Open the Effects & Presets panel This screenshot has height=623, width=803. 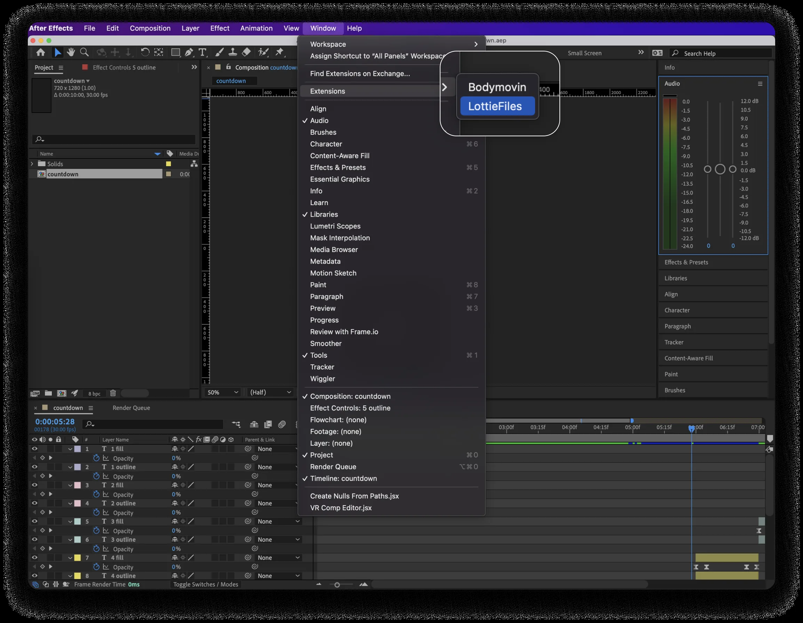click(713, 262)
